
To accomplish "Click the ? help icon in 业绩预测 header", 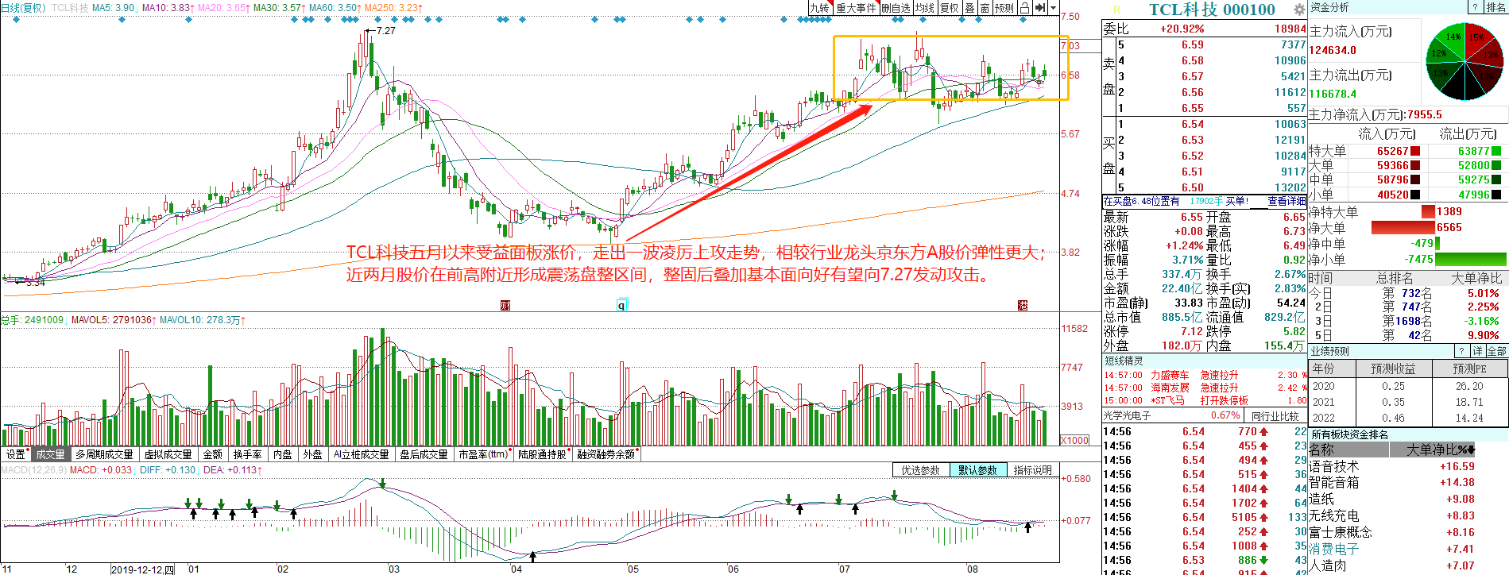I will (1461, 351).
